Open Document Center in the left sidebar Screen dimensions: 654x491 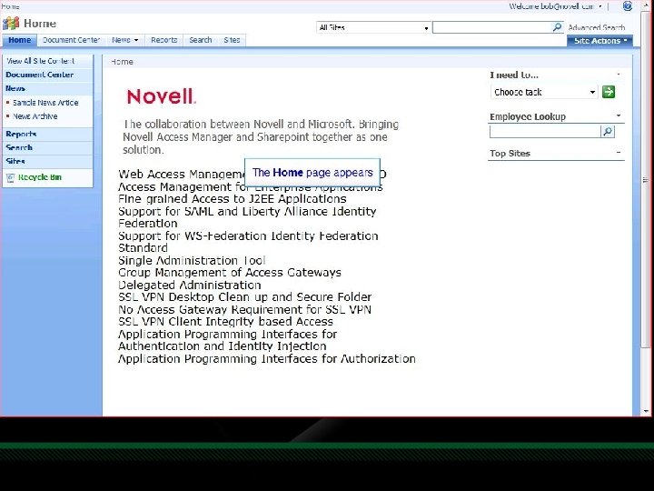[40, 75]
